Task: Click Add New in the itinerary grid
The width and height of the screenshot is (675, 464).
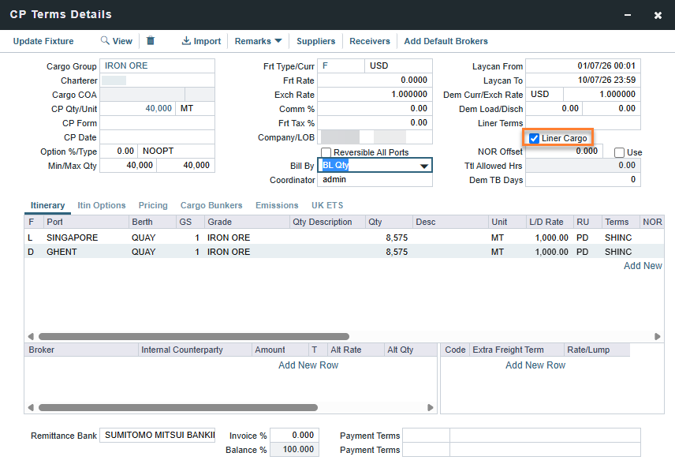Action: coord(643,266)
